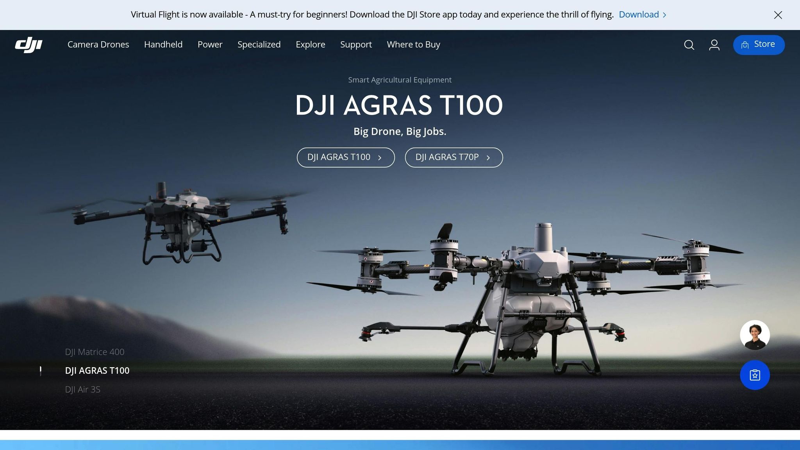Open the live chat agent avatar
This screenshot has height=450, width=800.
pos(755,335)
